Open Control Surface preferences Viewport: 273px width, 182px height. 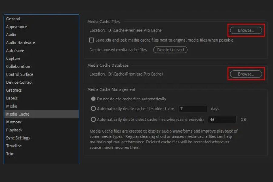tap(19, 74)
